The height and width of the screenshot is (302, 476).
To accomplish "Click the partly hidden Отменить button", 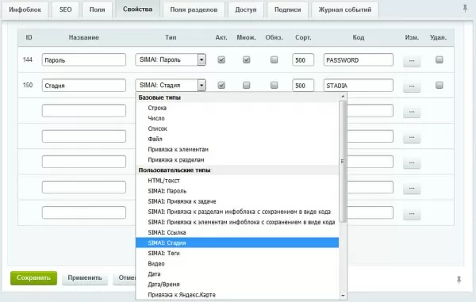I will (x=125, y=277).
